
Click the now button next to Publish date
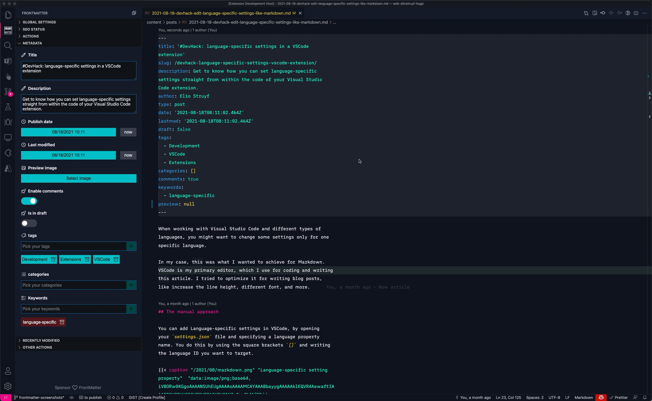128,132
